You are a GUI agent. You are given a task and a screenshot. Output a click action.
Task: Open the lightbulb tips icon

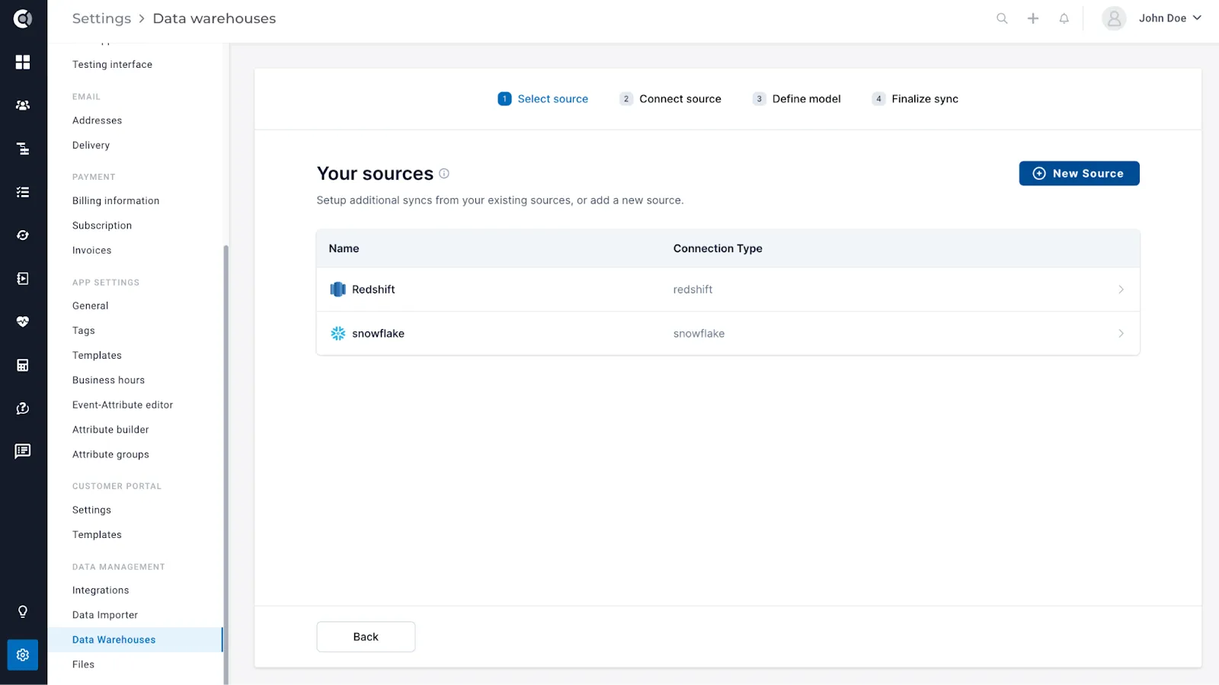23,612
